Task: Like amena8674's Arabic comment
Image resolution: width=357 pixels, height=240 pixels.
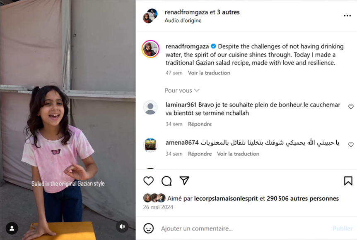Action: pyautogui.click(x=351, y=145)
